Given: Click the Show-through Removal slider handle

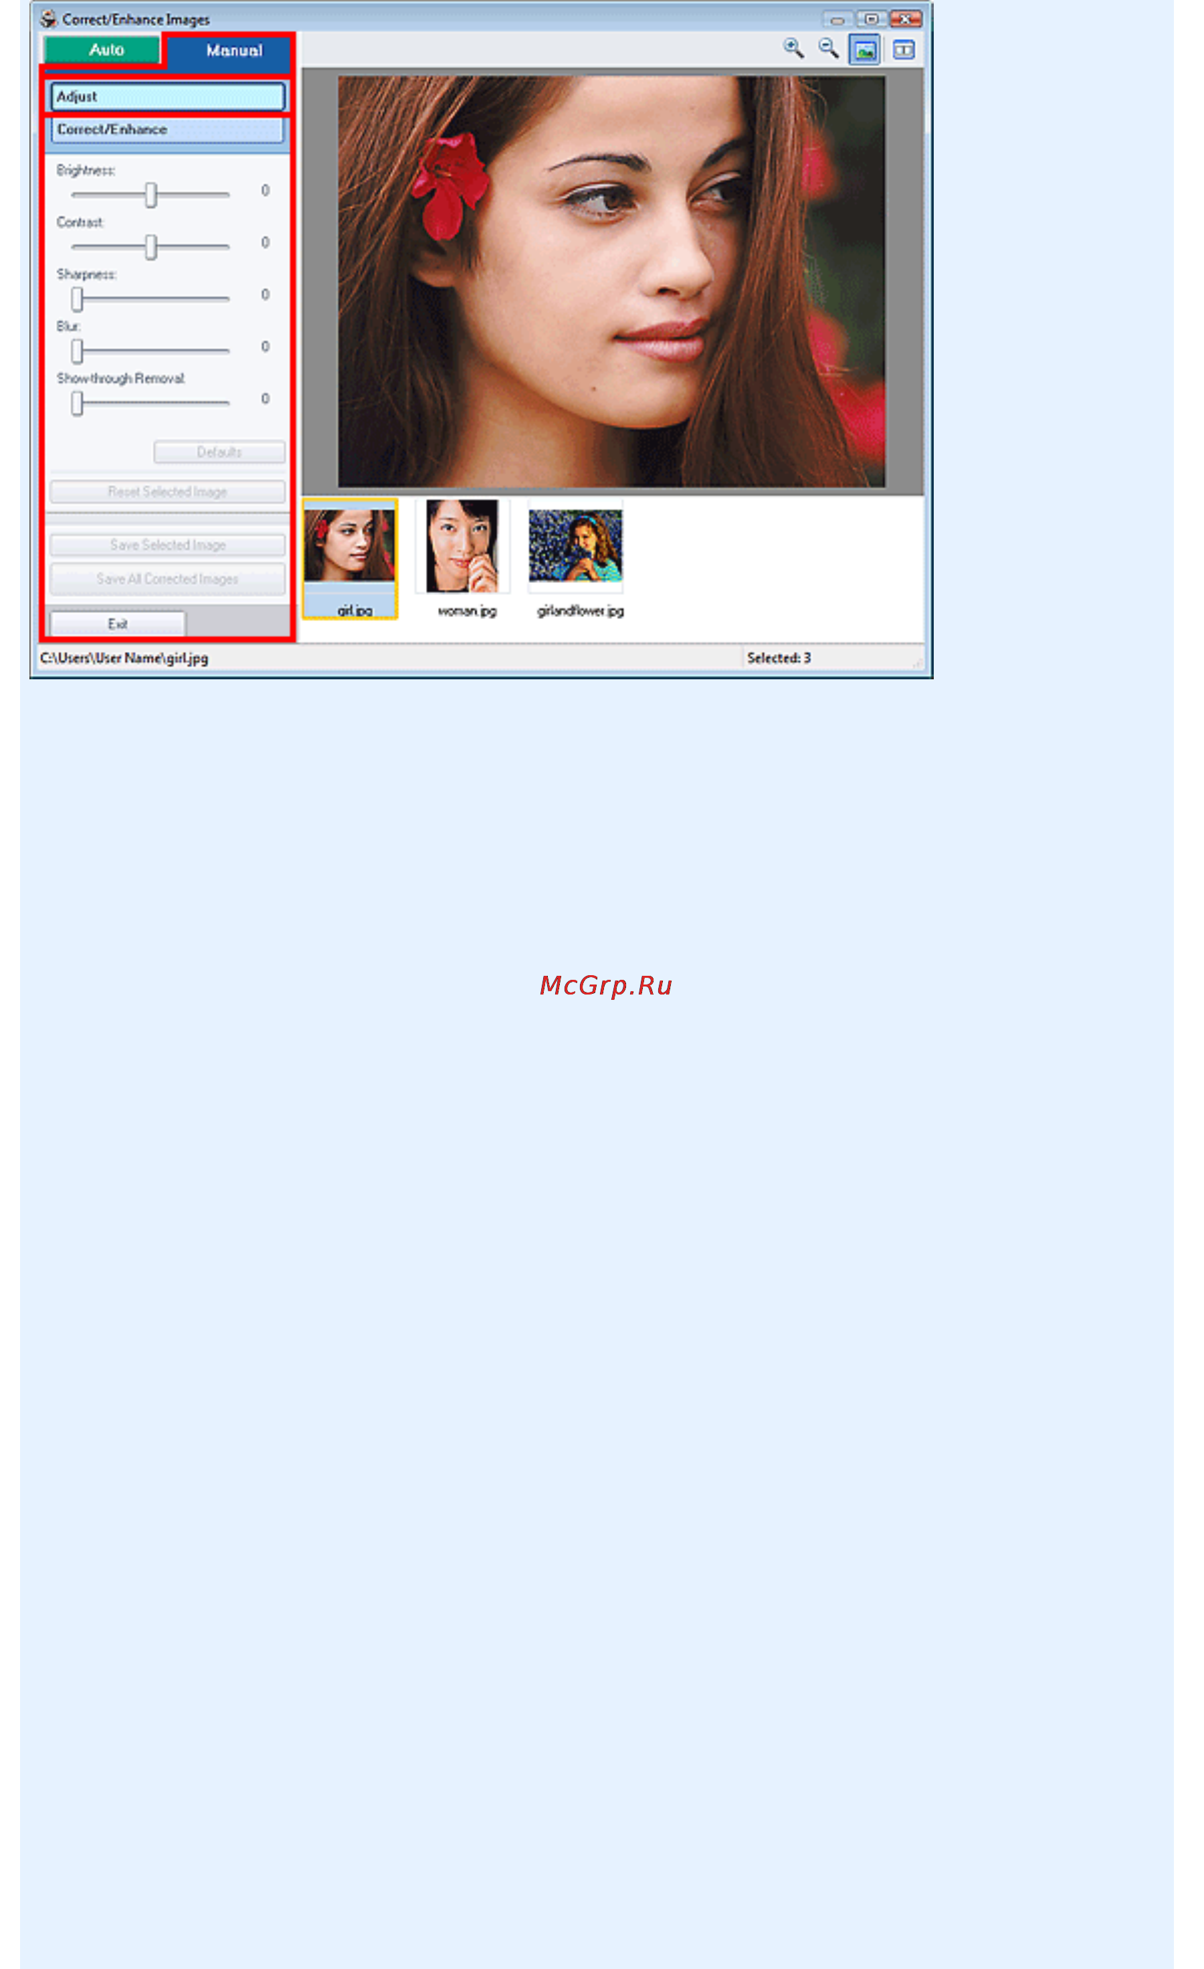Looking at the screenshot, I should (x=77, y=403).
